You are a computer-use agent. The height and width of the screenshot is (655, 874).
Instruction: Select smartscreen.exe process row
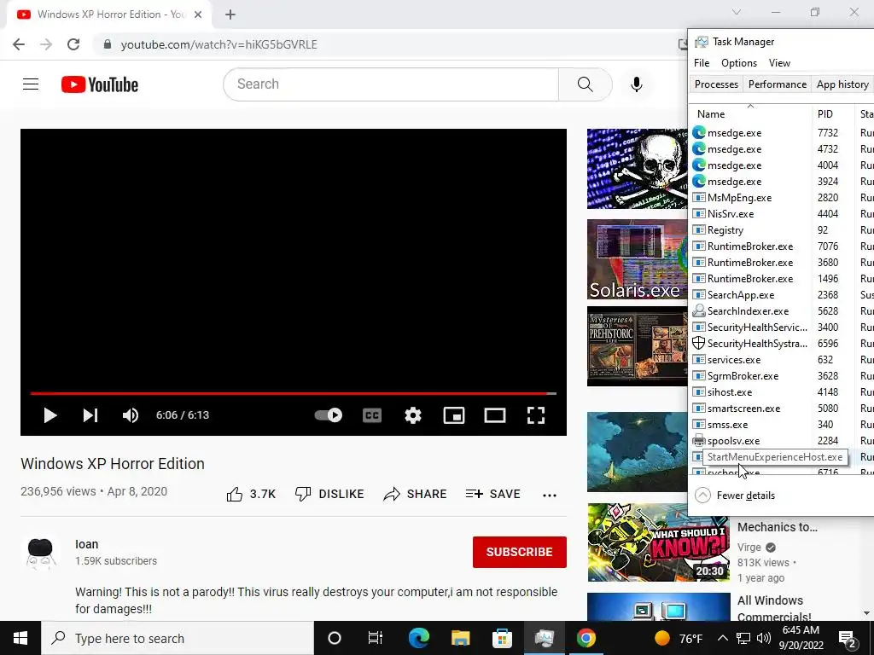782,409
